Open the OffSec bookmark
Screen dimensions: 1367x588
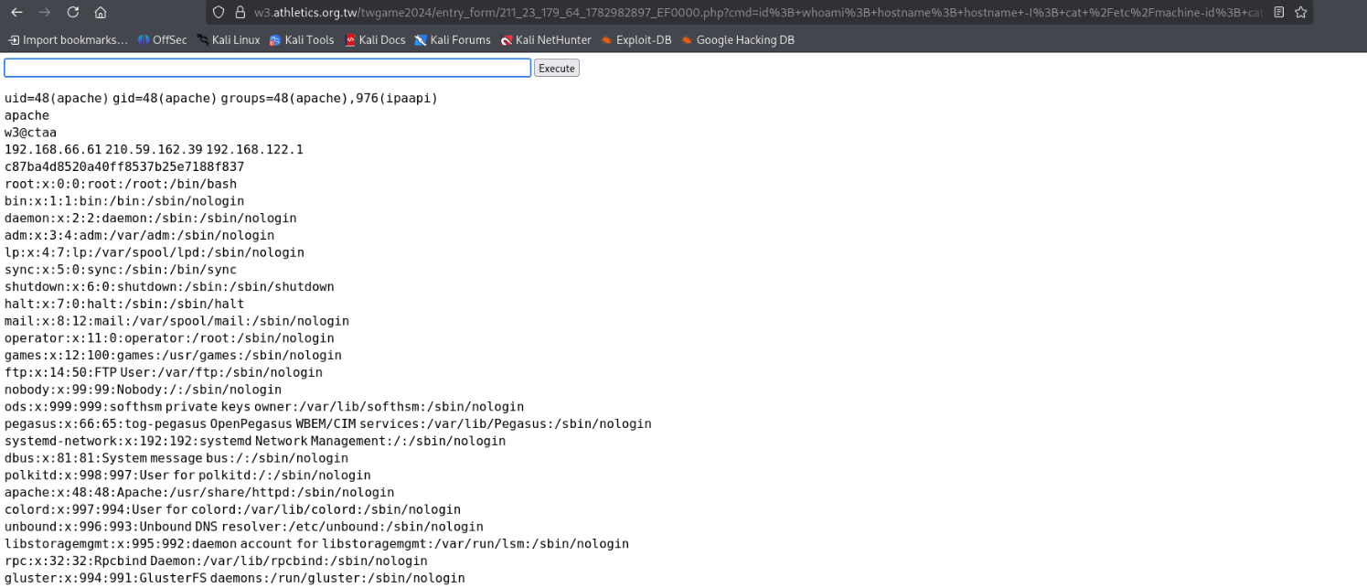point(163,40)
